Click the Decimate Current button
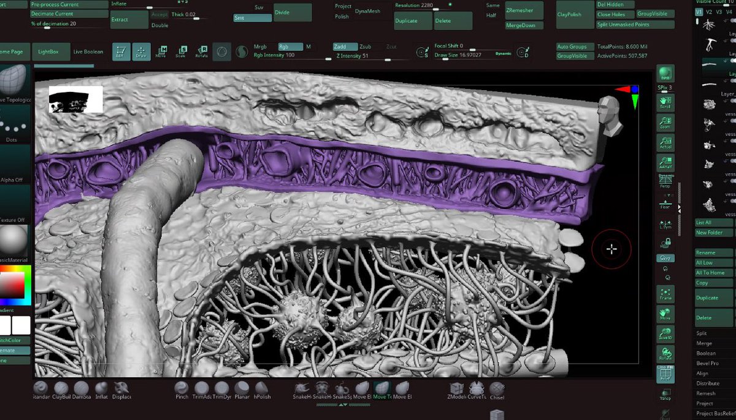 (69, 13)
